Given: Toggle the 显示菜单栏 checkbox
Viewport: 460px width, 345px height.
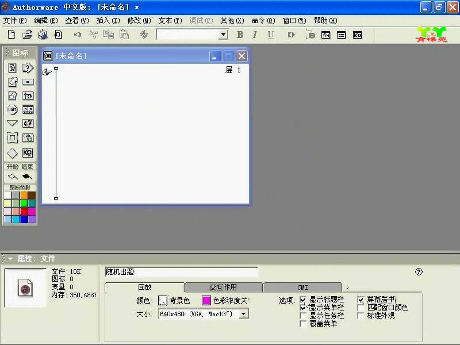Looking at the screenshot, I should pyautogui.click(x=303, y=308).
